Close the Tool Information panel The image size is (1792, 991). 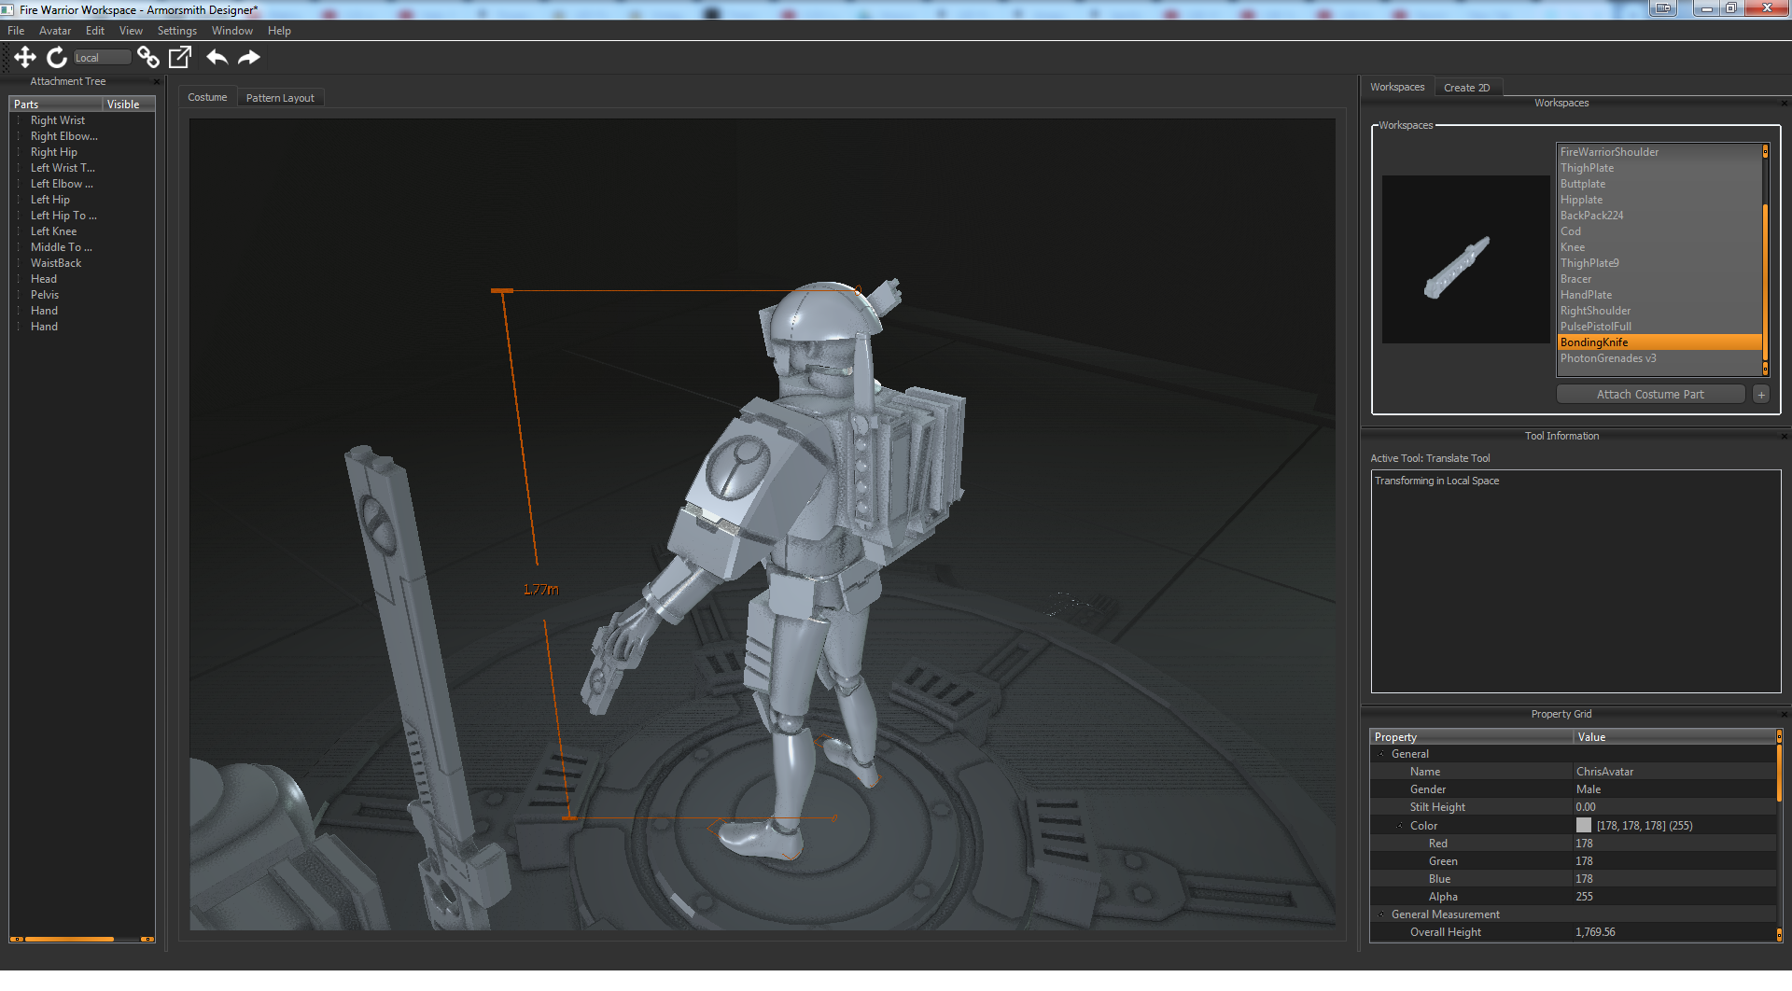[1784, 437]
